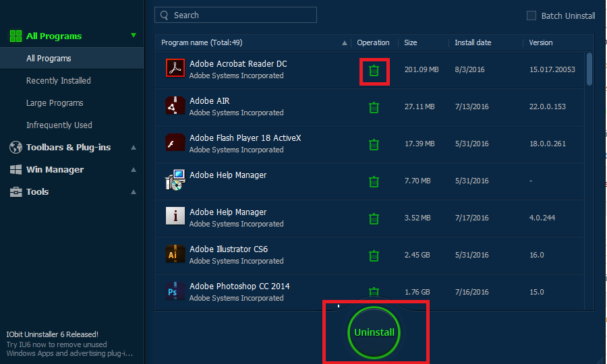Click the version 22.0.0.153 value
The width and height of the screenshot is (607, 364).
point(548,107)
